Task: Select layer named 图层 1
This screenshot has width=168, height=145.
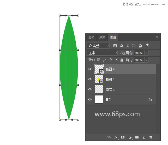Action: click(110, 89)
